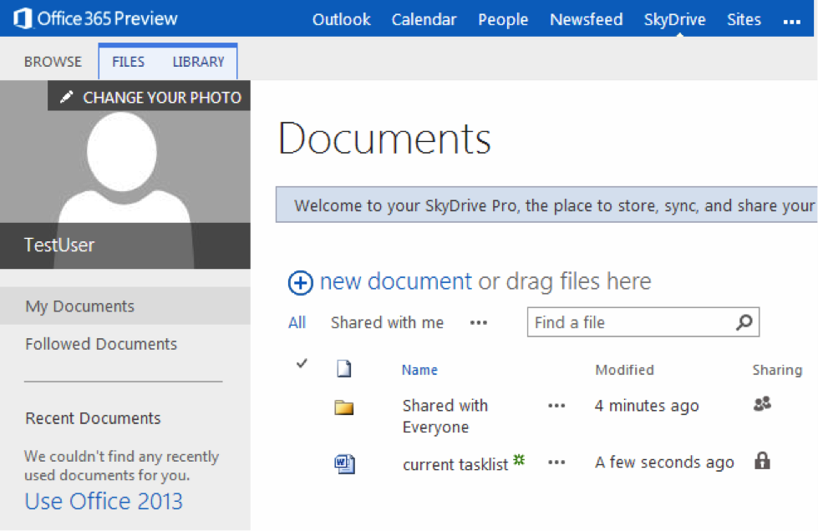This screenshot has width=818, height=531.
Task: Click the people sharing icon on Shared with Everyone
Action: [762, 404]
